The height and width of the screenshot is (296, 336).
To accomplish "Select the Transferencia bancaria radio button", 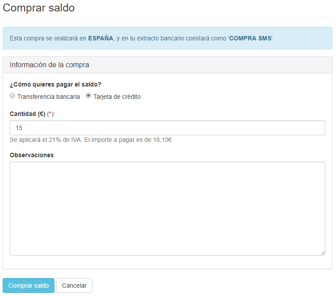I will [12, 96].
